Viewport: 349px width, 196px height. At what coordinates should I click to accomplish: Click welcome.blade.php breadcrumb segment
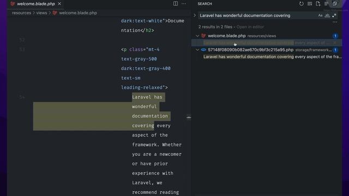point(77,13)
